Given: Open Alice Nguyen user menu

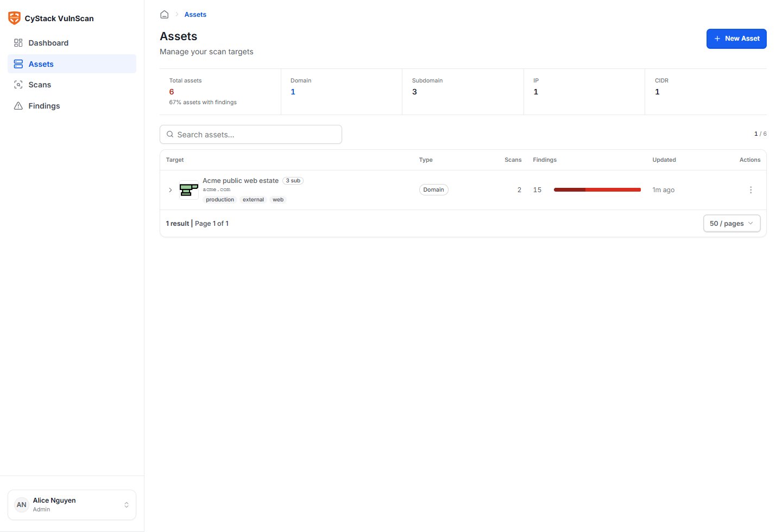Looking at the screenshot, I should [x=72, y=505].
